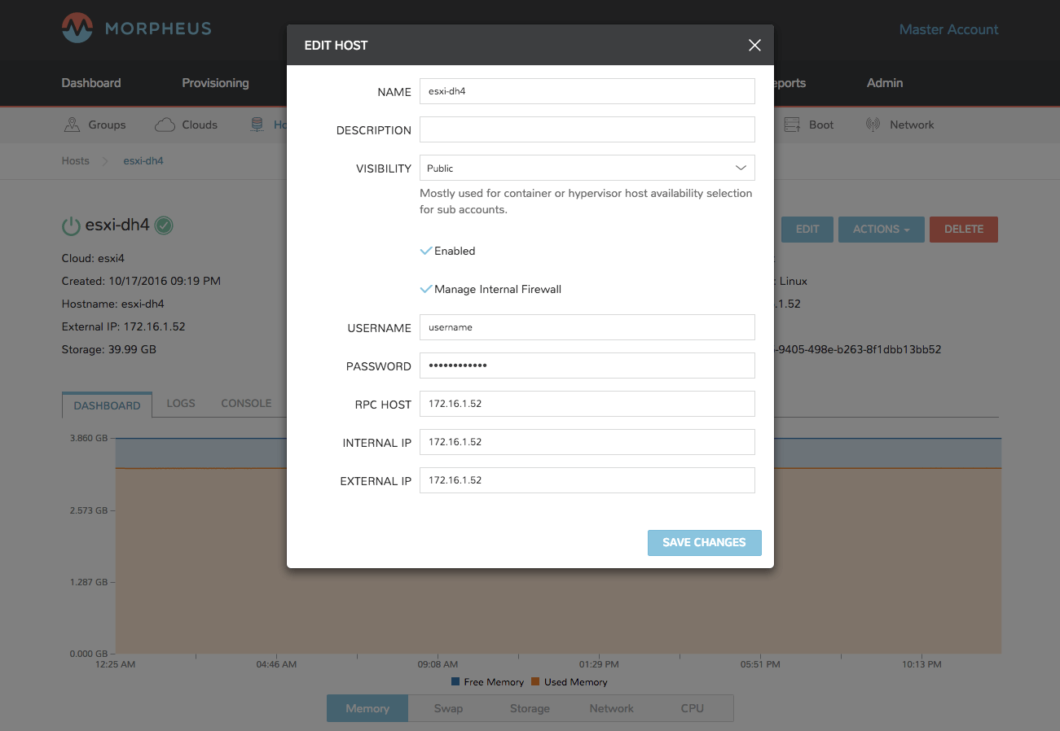Click the Save Changes button
The height and width of the screenshot is (731, 1060).
pyautogui.click(x=704, y=542)
